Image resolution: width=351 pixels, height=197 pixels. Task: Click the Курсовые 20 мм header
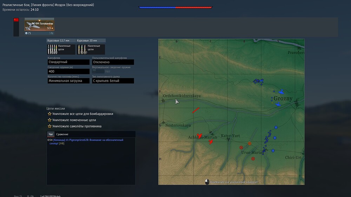(91, 40)
